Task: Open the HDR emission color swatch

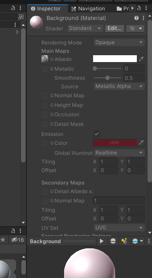Action: [x=115, y=142]
